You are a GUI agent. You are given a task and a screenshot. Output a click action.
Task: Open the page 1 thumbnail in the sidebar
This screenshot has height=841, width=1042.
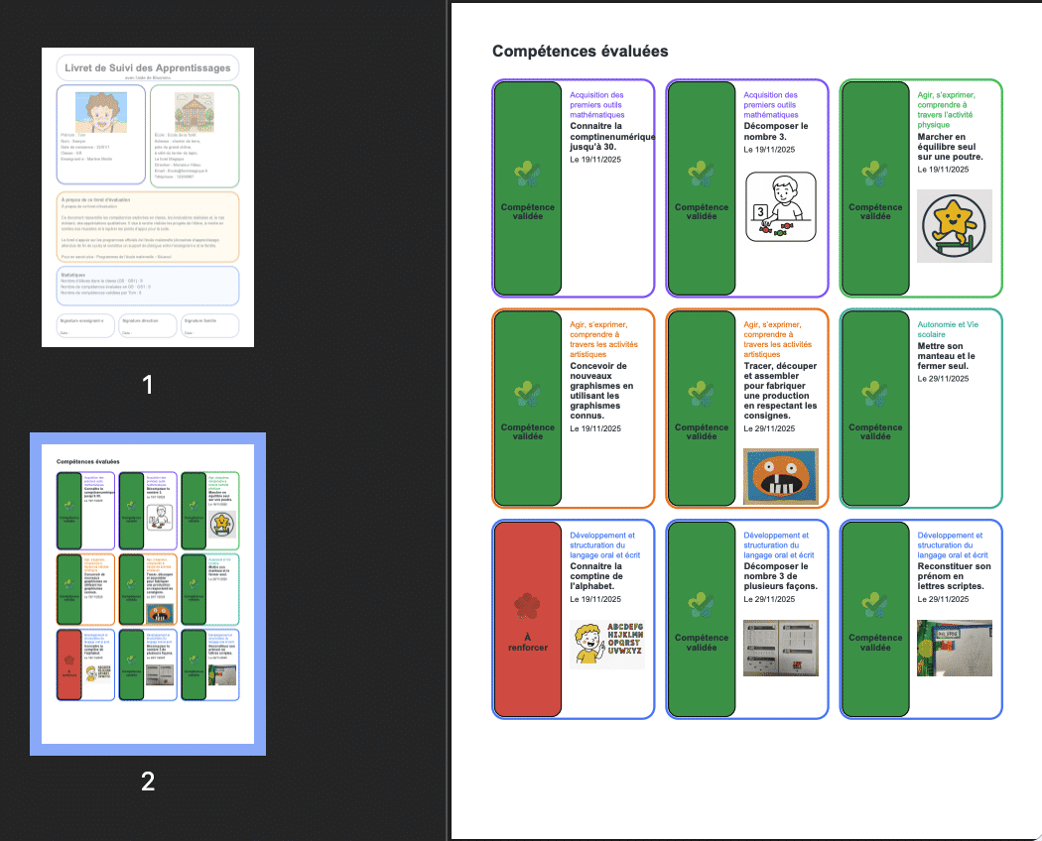click(x=148, y=197)
